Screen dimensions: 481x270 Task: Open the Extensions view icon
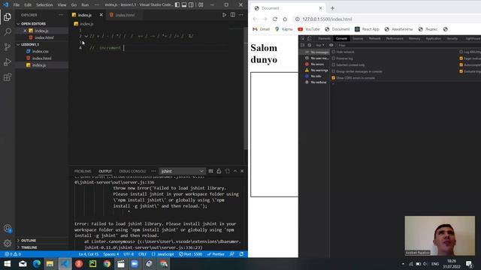pos(8,76)
